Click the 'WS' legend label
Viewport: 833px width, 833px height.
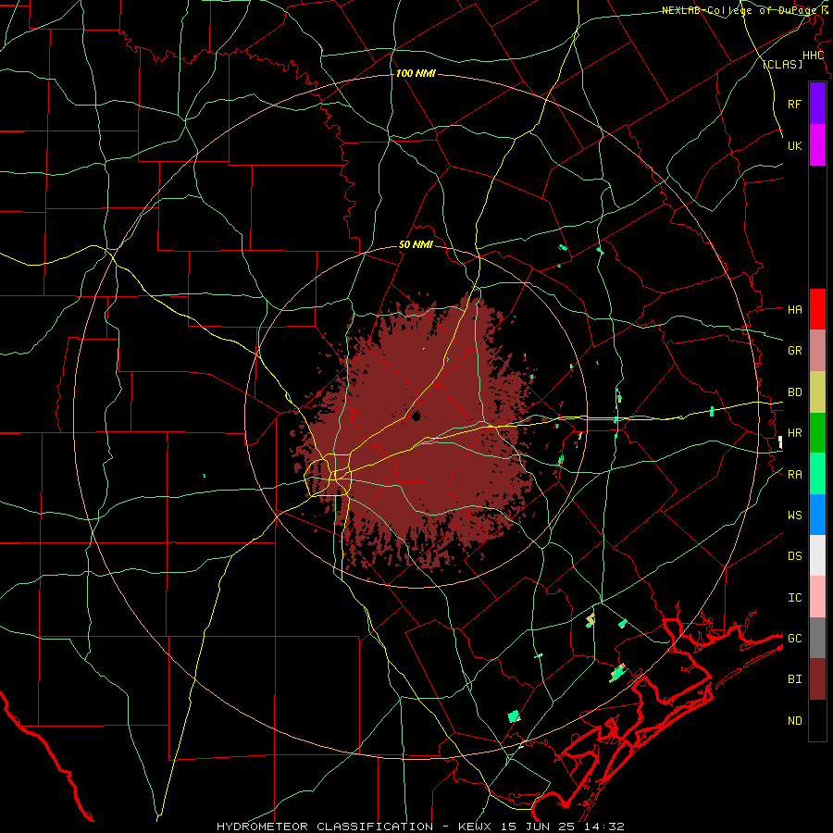(795, 515)
